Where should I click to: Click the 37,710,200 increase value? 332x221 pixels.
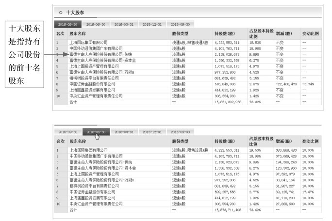pos(285,198)
